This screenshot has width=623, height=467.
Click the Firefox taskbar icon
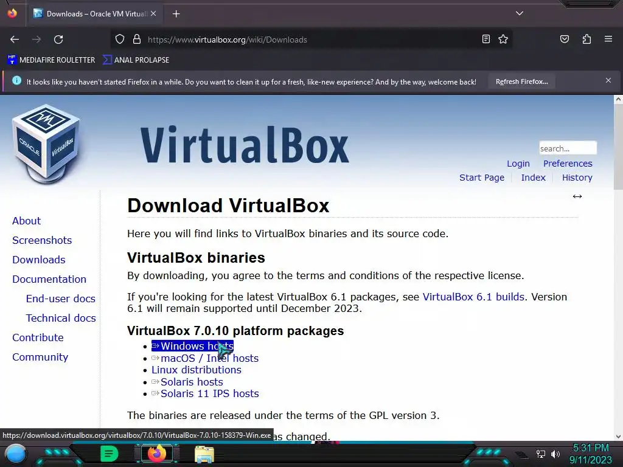coord(156,453)
